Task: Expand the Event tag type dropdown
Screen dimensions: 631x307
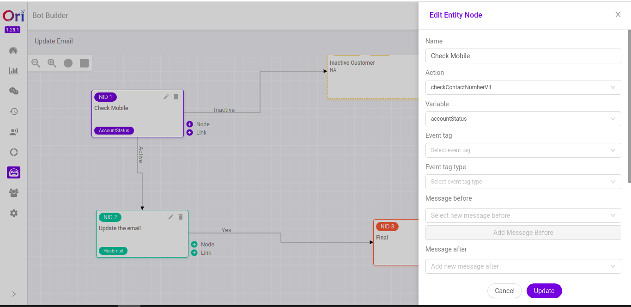Action: (x=523, y=182)
